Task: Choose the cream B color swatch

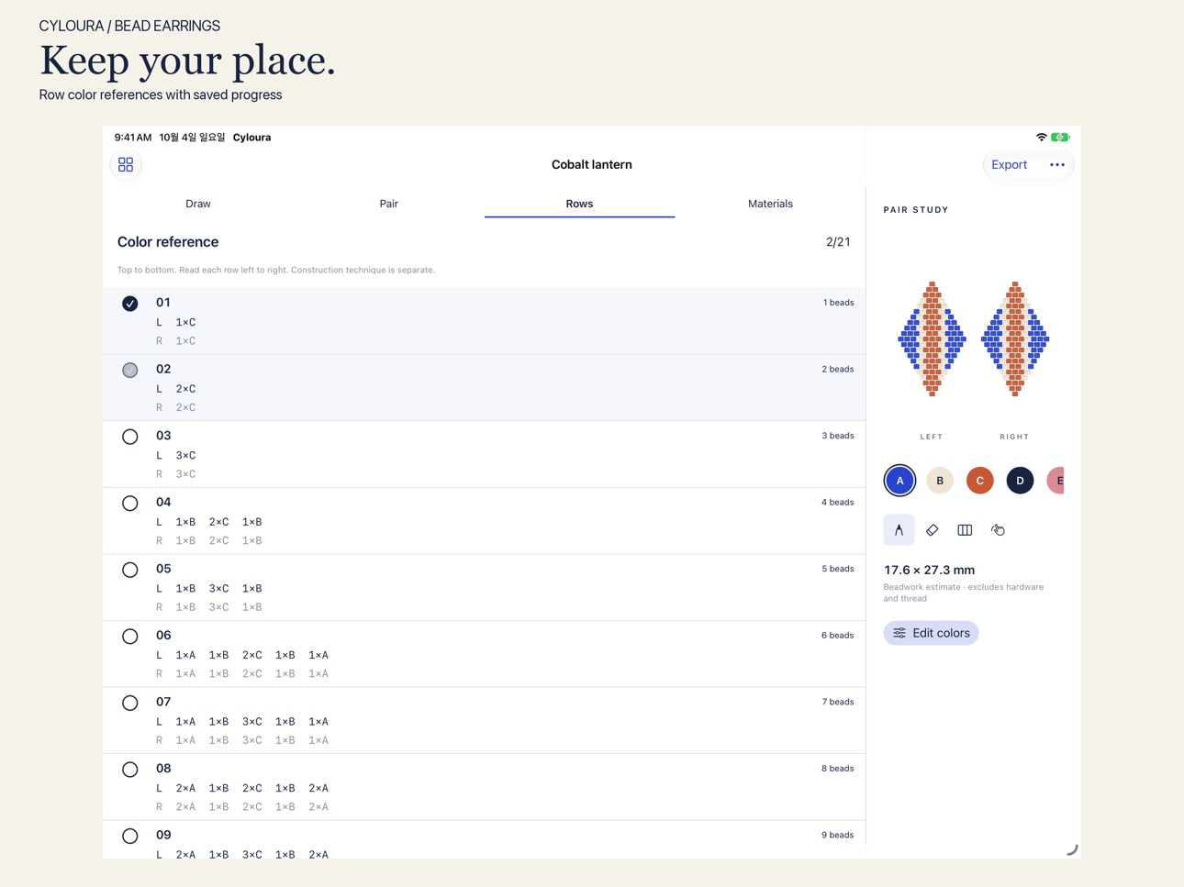Action: tap(940, 481)
